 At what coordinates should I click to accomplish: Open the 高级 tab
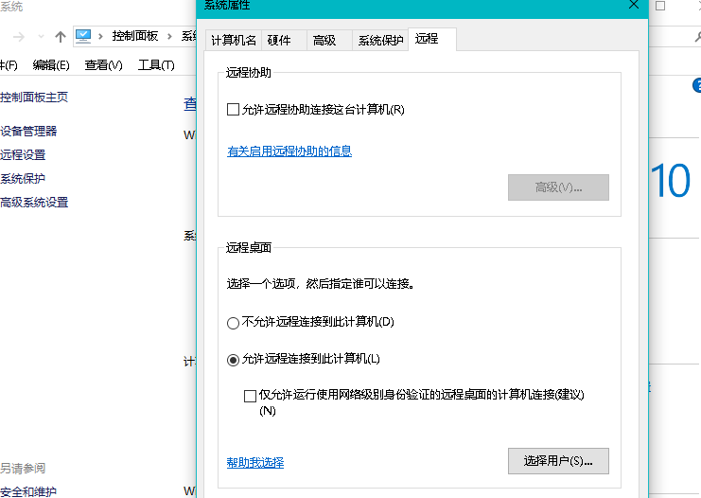click(324, 40)
